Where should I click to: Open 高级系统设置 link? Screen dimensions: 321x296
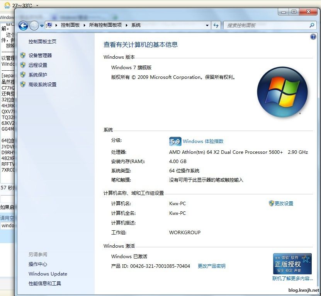pos(42,84)
